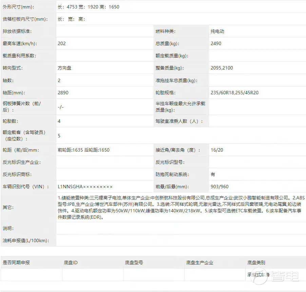The height and width of the screenshot is (292, 306).
Task: Select the 其它 remarks paragraph about battery
Action: 181,207
